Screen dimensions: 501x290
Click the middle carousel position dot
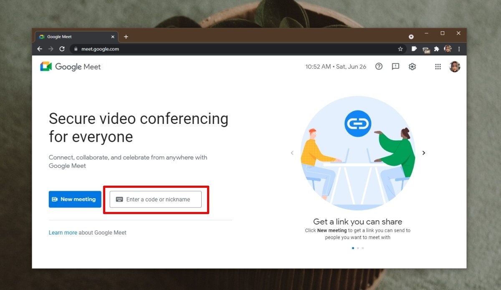(358, 247)
